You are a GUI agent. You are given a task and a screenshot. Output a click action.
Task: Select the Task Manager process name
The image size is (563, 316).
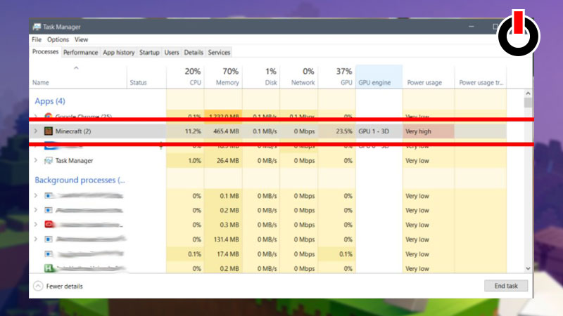coord(74,161)
